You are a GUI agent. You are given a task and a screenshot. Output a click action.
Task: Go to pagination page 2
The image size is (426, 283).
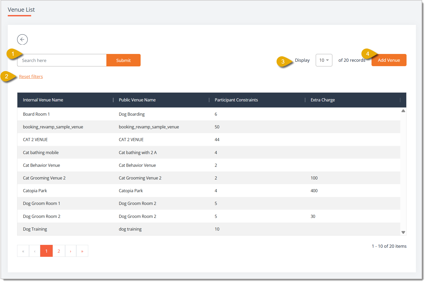(59, 251)
